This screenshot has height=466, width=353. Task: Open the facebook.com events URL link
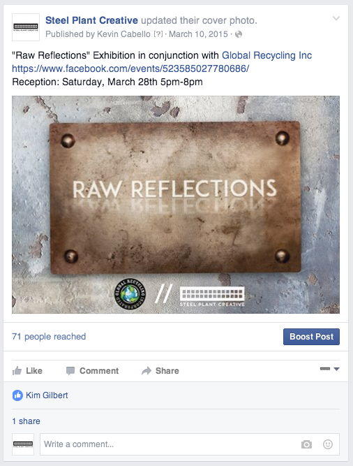130,68
